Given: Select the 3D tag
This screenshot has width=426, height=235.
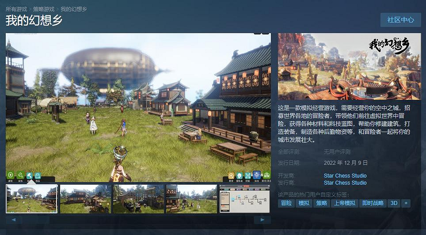Looking at the screenshot, I should [394, 203].
